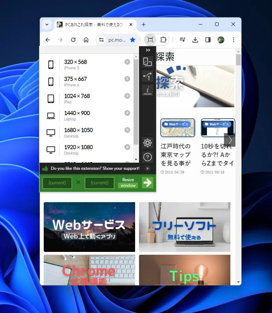
Task: Choose the 1440 × 900 Laptop preset
Action: coord(86,116)
